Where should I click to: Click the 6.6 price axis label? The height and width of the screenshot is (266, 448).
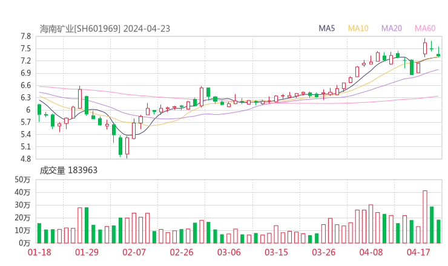pos(25,85)
